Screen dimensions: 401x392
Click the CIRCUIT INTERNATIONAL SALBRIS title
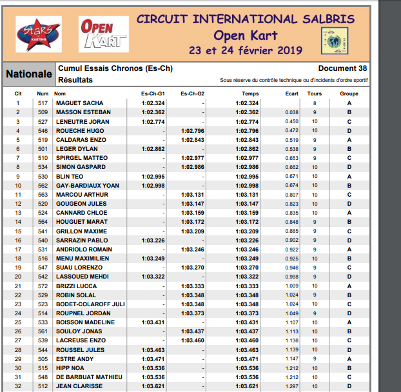tap(245, 19)
